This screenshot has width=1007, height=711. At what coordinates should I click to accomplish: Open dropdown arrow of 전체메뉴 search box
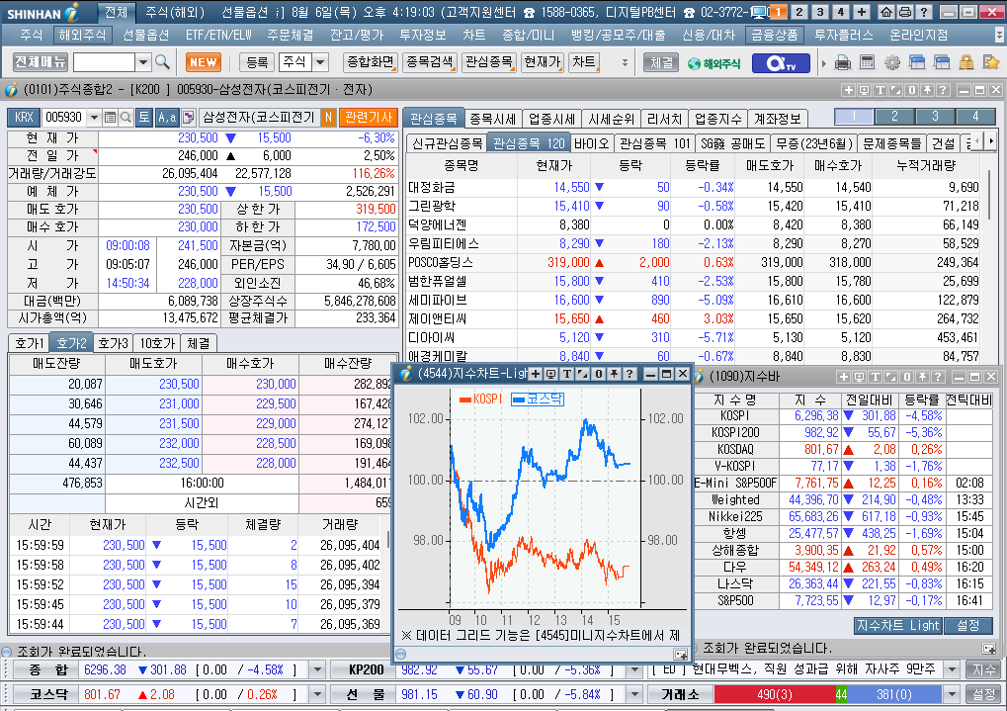point(143,62)
